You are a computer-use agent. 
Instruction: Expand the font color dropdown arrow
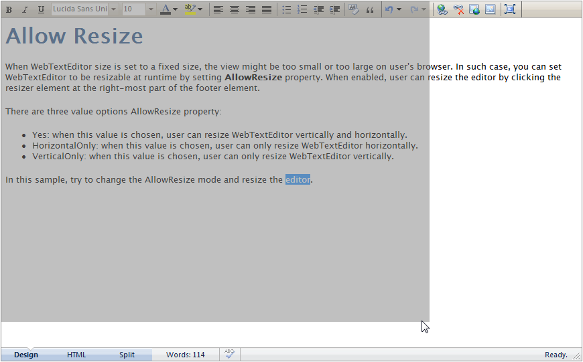pyautogui.click(x=176, y=9)
